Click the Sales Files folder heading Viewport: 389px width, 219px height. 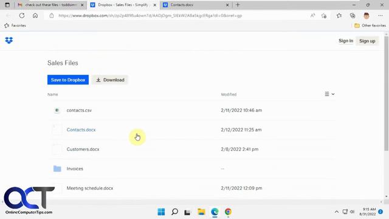(x=63, y=63)
